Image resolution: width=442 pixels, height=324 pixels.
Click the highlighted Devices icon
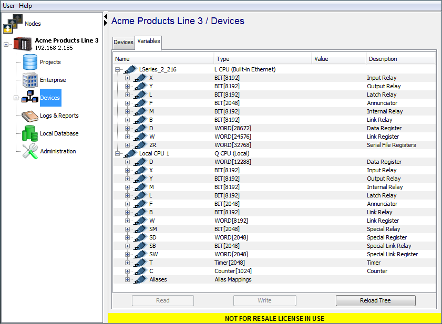click(30, 97)
